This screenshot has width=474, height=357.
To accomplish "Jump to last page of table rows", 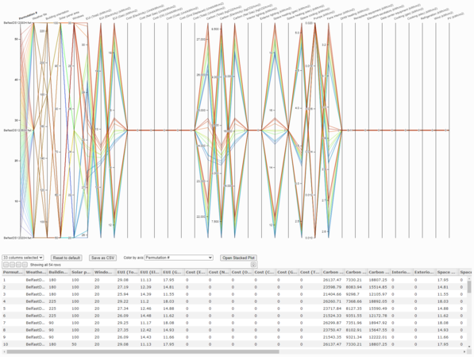I will pyautogui.click(x=25, y=265).
